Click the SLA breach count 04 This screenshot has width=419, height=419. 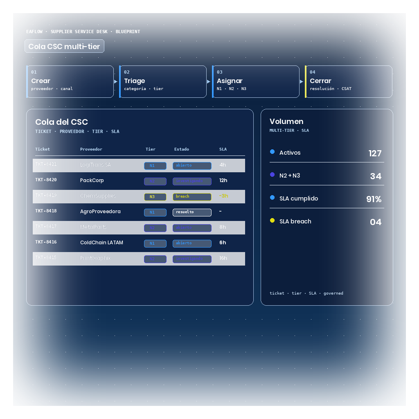click(376, 222)
